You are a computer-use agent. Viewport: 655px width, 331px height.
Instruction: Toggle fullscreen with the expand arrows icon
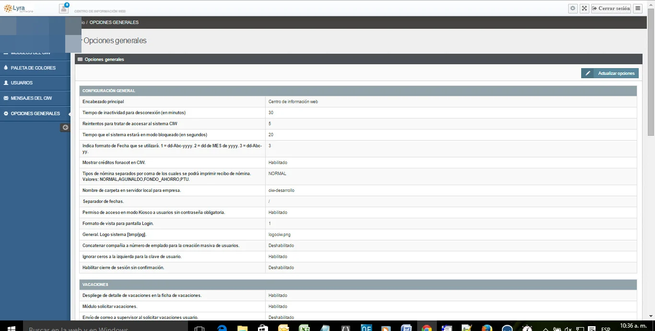pos(584,8)
